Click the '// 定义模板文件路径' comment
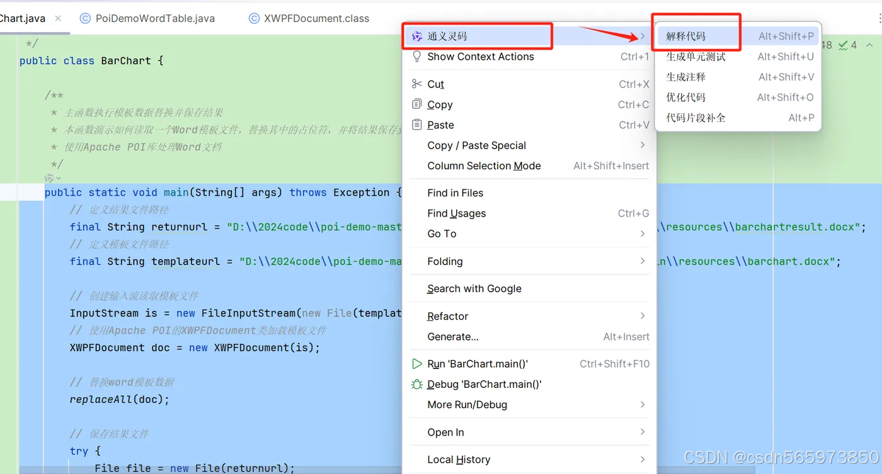 pos(119,244)
